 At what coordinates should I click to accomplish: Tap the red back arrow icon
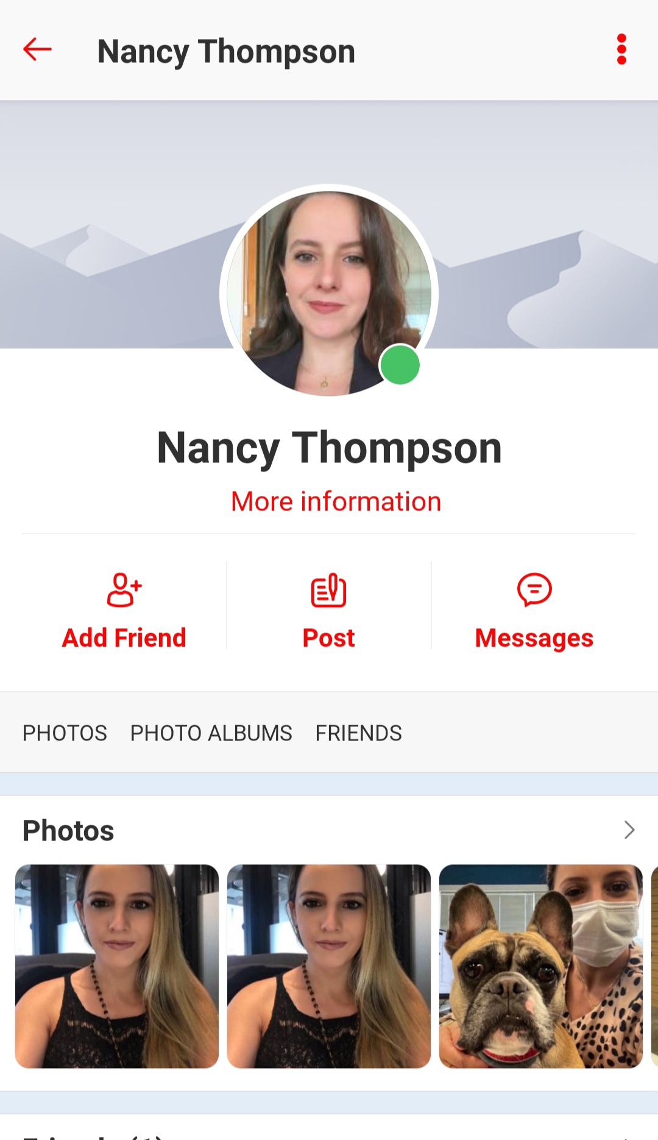click(37, 49)
